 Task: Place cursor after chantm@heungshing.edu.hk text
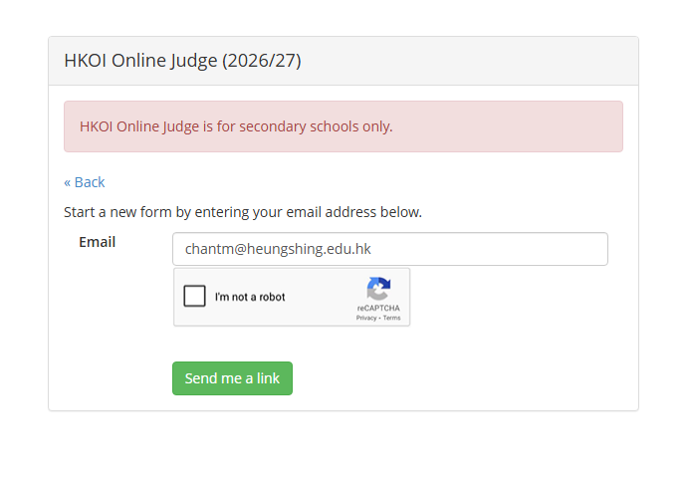point(372,249)
